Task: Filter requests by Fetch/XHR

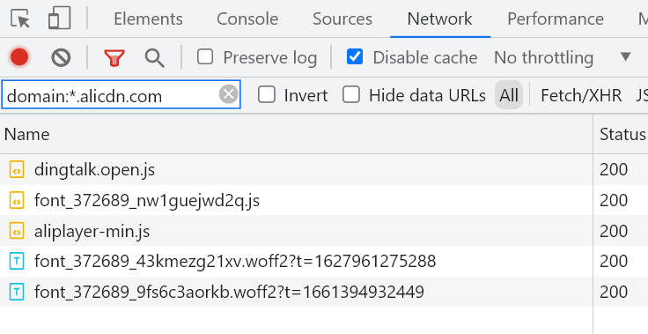Action: click(x=581, y=95)
